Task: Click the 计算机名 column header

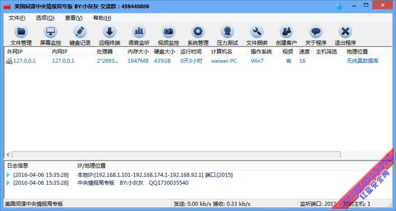Action: point(228,52)
